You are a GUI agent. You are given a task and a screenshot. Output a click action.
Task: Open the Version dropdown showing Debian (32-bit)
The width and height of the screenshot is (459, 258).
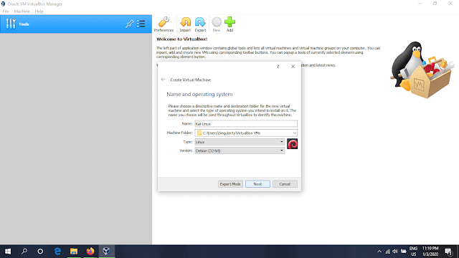coord(240,150)
